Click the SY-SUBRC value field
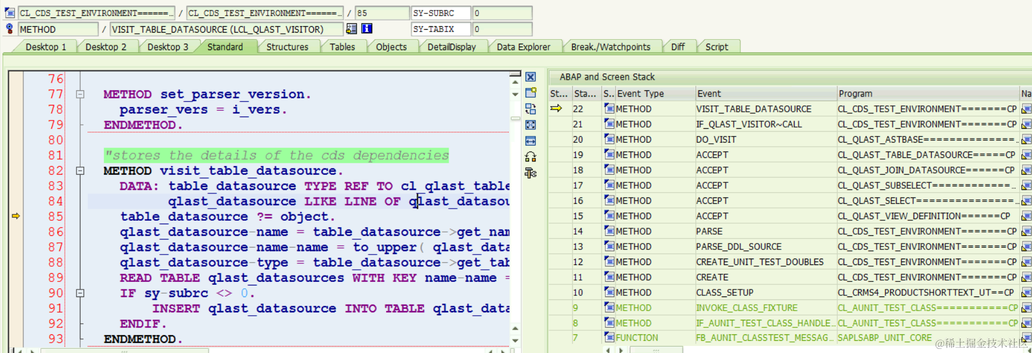 pos(502,13)
